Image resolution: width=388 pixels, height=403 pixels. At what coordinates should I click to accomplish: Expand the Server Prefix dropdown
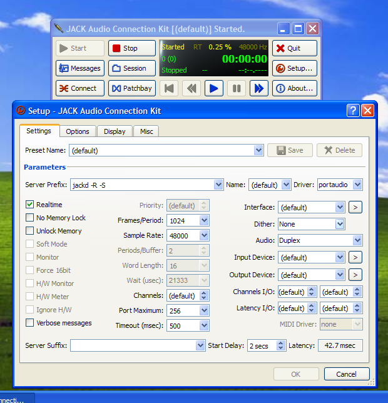coord(218,185)
